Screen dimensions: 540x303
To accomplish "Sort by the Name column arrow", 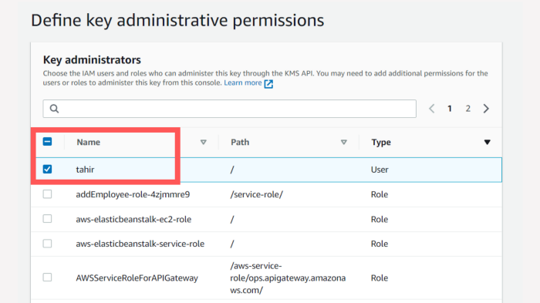I will point(203,142).
